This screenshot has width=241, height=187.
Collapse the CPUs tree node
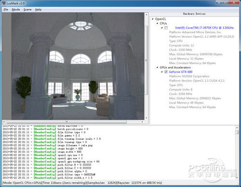157,24
